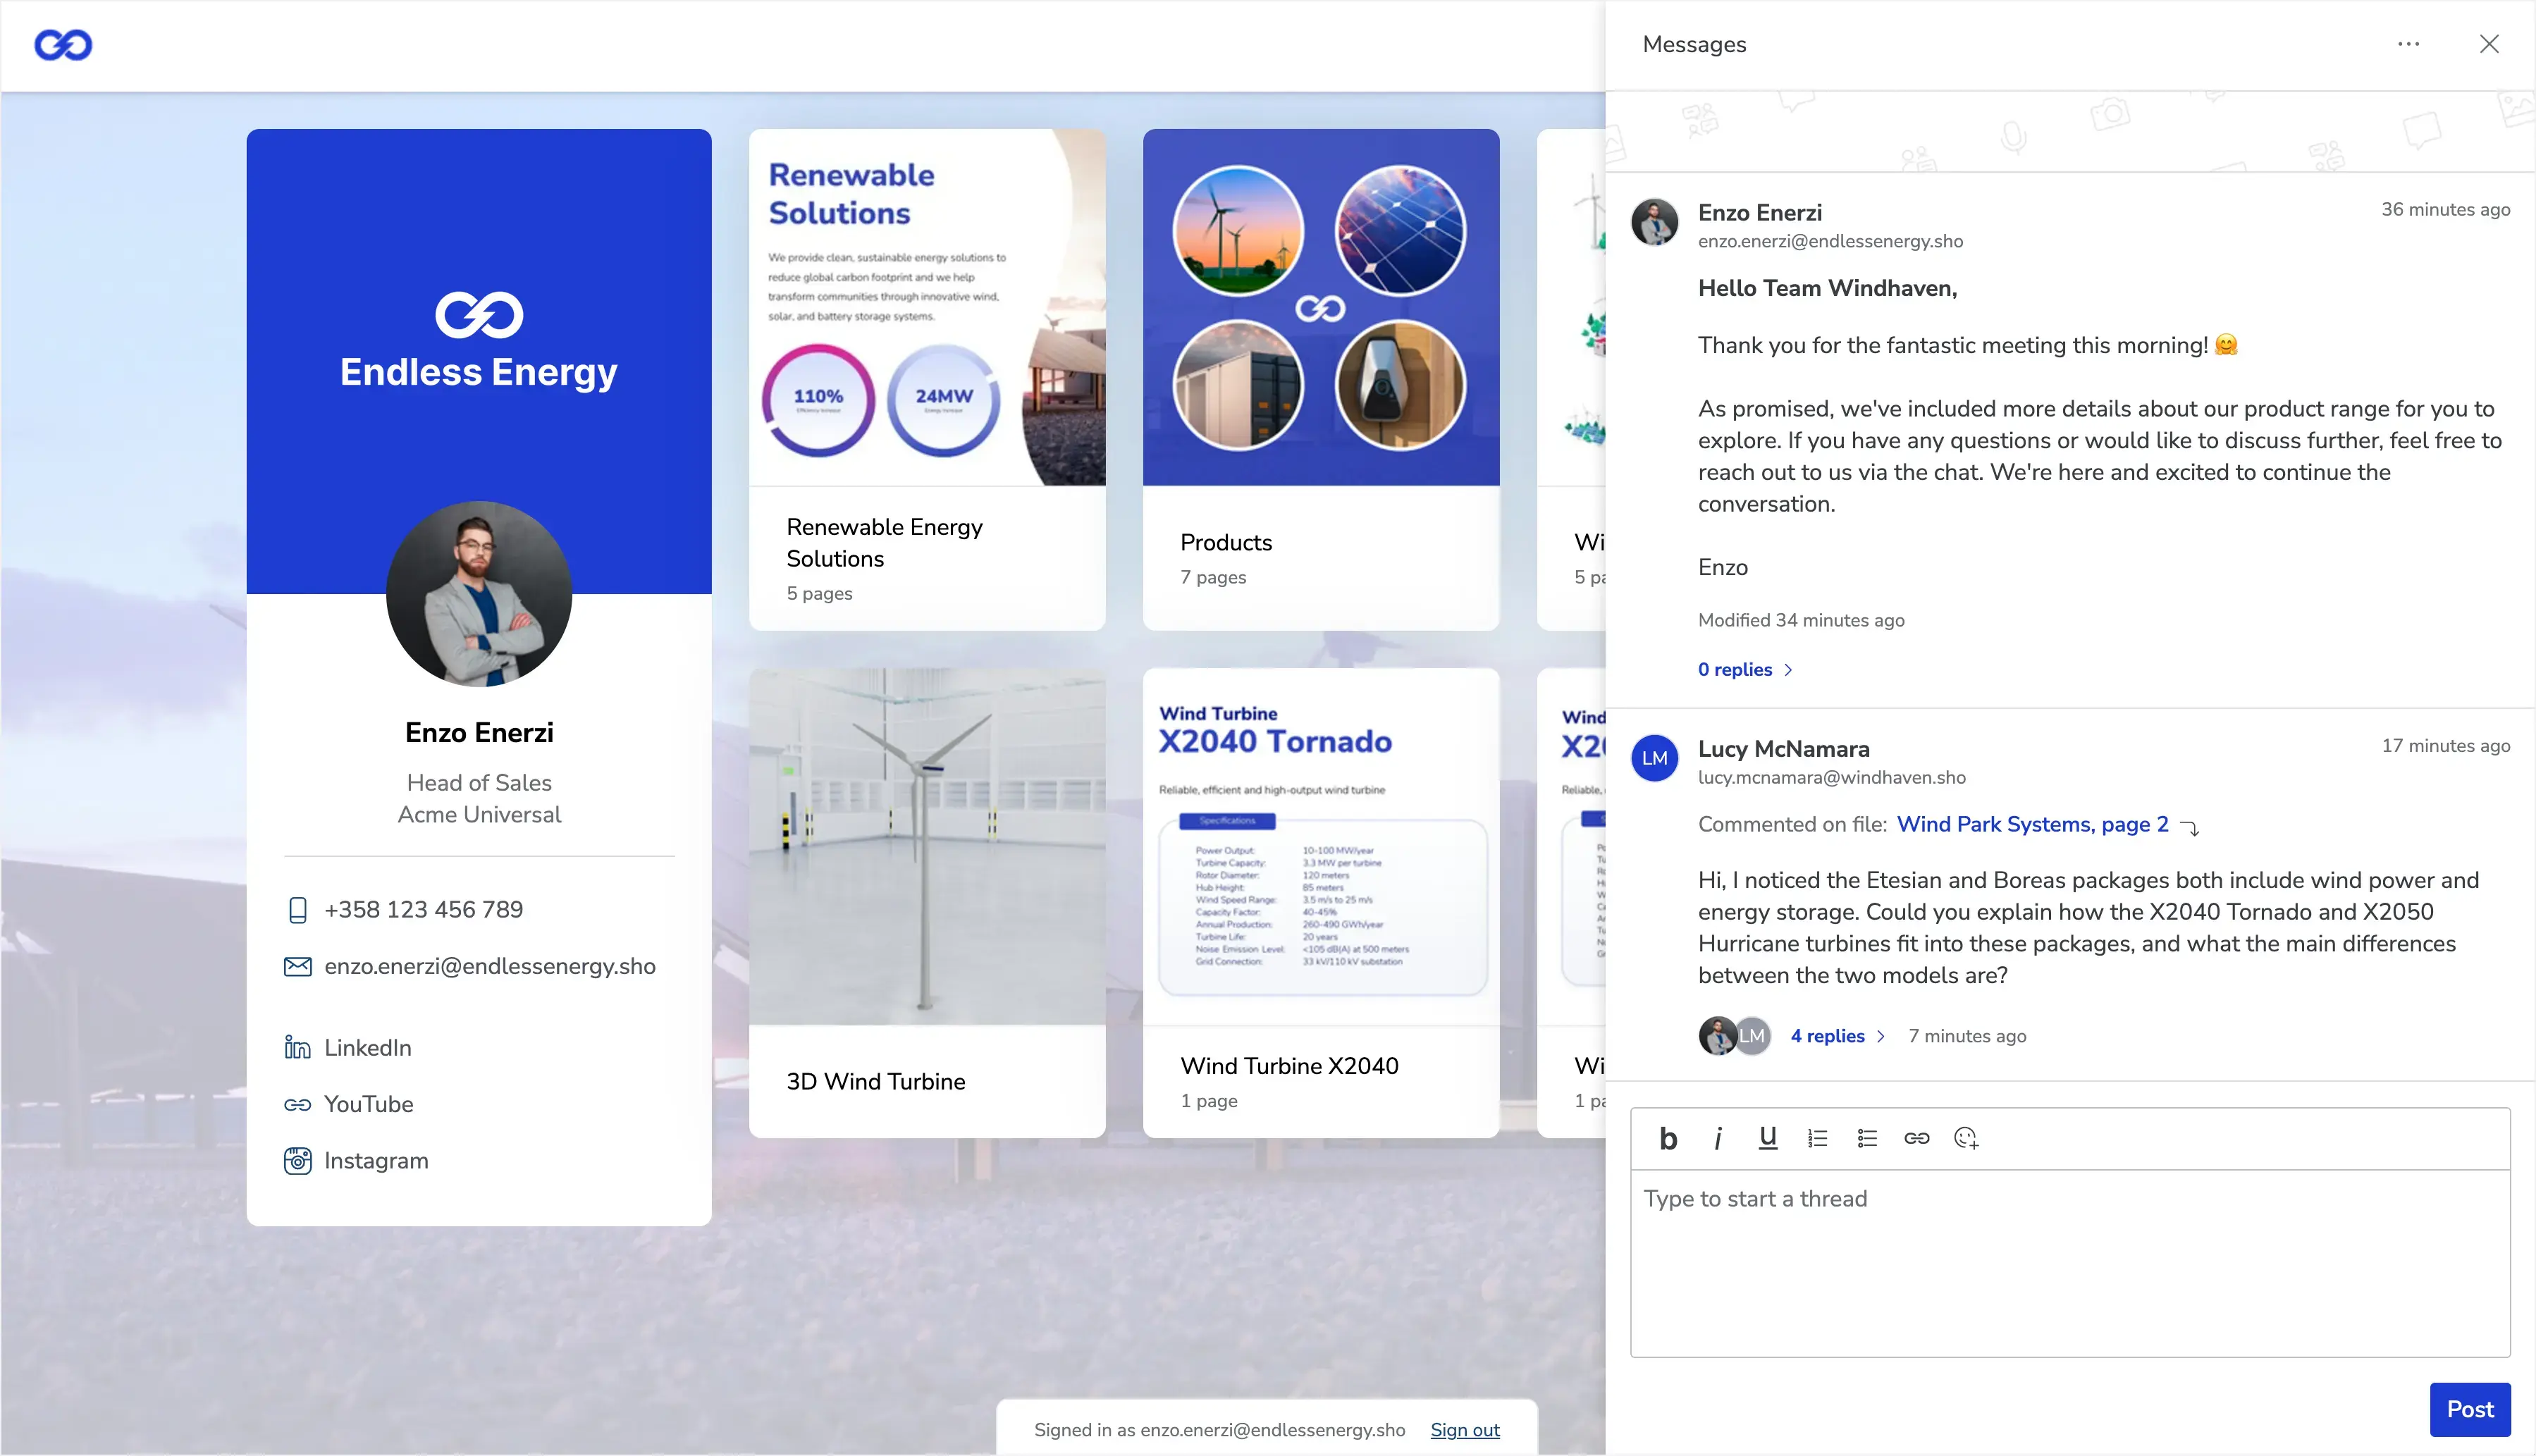Click '3D Wind Turbine' card title
This screenshot has height=1456, width=2536.
tap(876, 1081)
